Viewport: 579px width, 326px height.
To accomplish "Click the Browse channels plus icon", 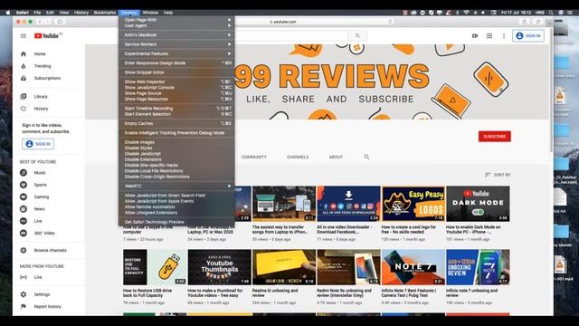I will 24,250.
